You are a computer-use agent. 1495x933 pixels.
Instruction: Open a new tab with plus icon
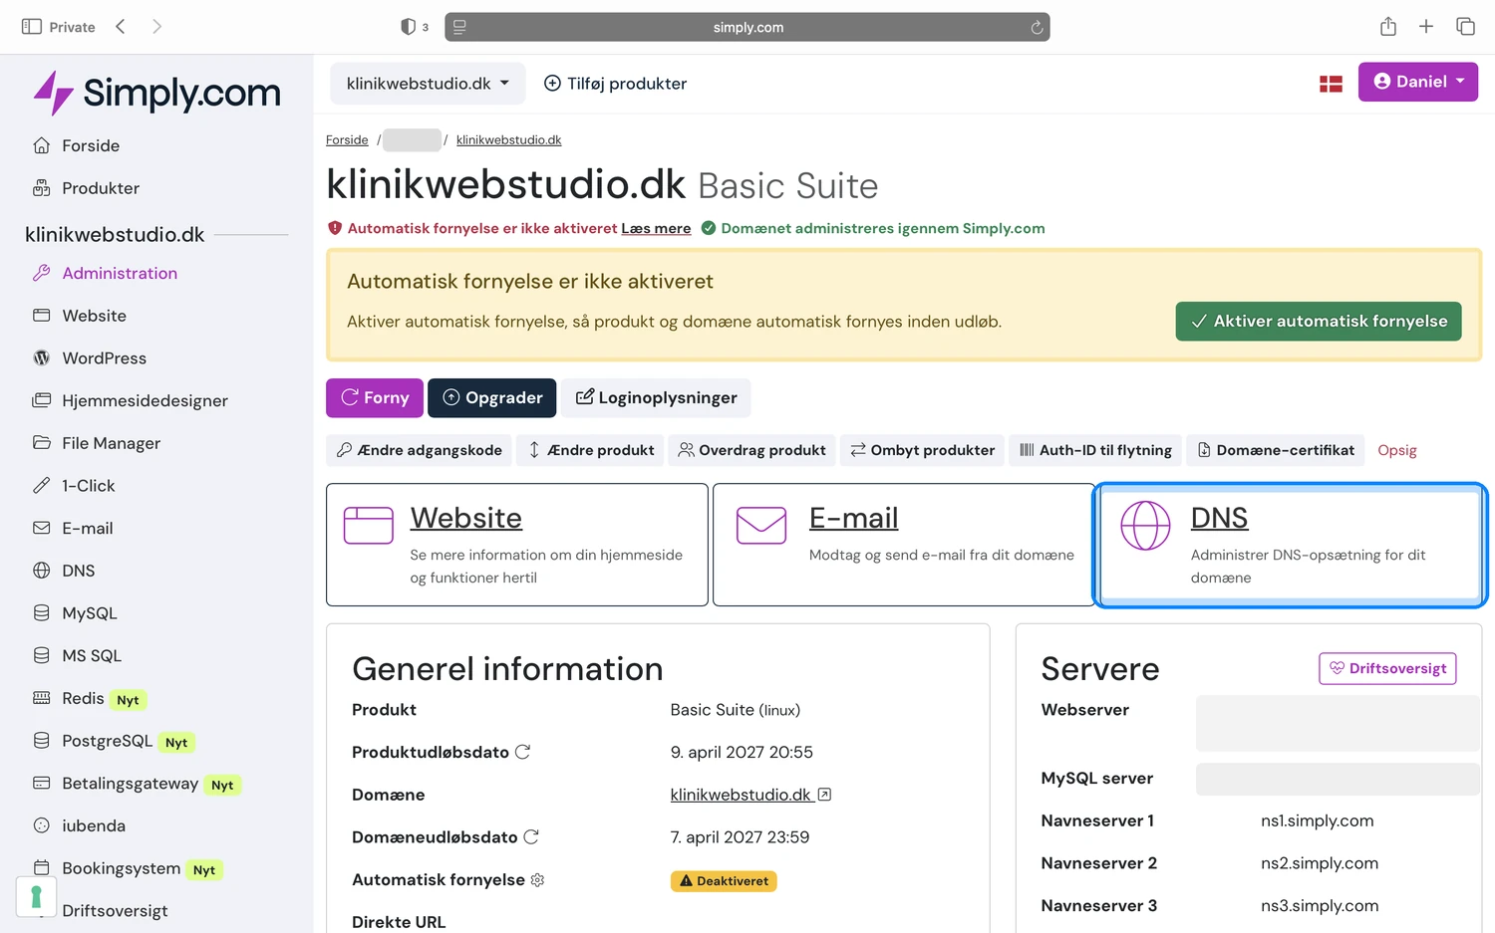click(1426, 27)
